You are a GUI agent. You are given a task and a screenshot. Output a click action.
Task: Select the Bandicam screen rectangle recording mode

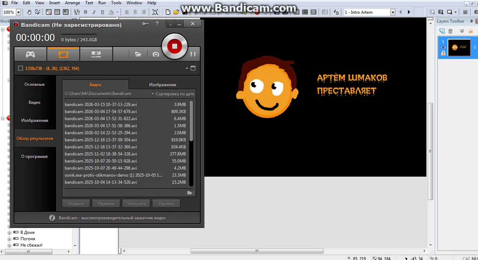63,54
